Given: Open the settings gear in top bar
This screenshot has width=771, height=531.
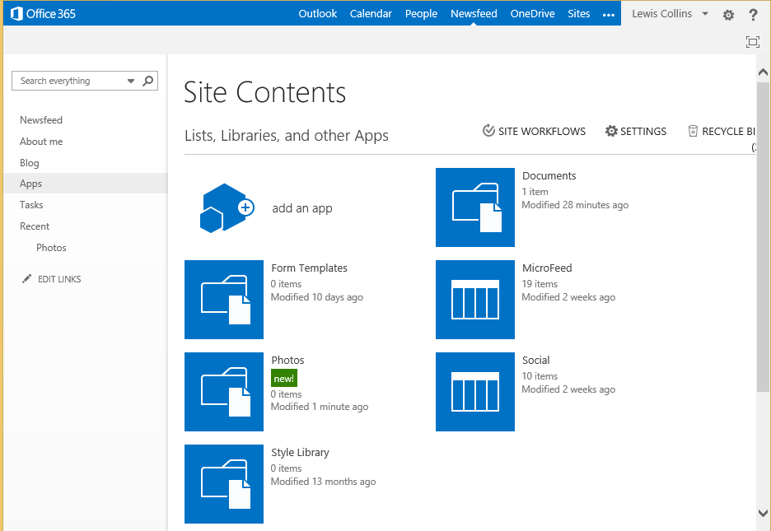Looking at the screenshot, I should [728, 15].
